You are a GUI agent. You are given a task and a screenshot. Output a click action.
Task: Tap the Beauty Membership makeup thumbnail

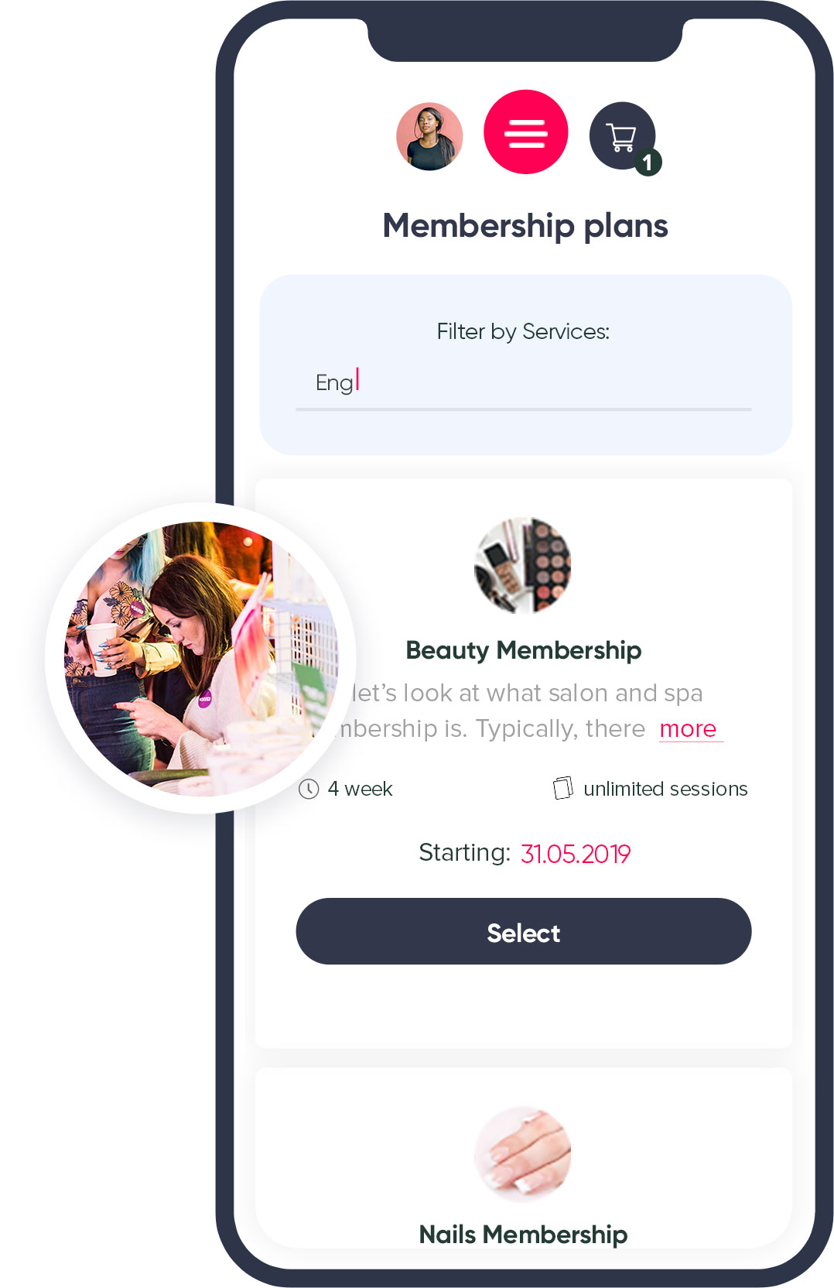click(x=522, y=565)
